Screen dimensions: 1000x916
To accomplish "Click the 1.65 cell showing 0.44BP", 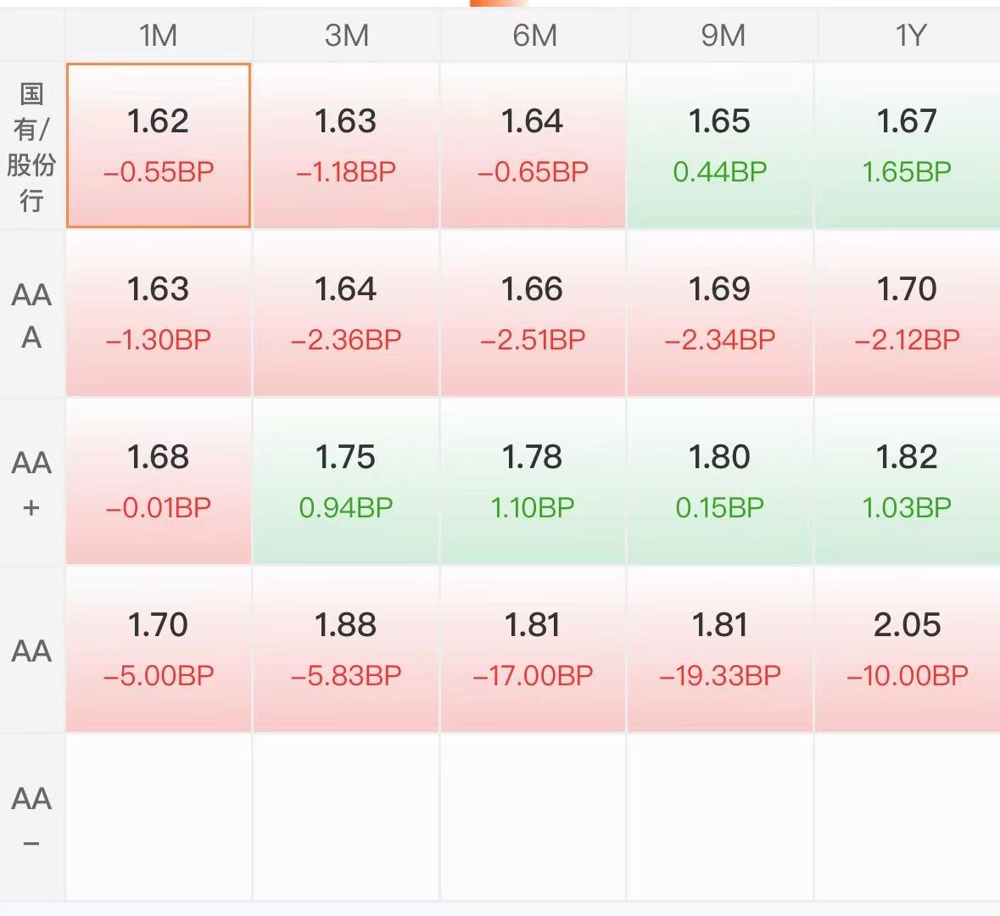I will 721,145.
